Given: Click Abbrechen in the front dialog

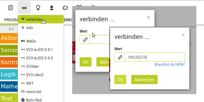Looking at the screenshot, I should coord(144,80).
